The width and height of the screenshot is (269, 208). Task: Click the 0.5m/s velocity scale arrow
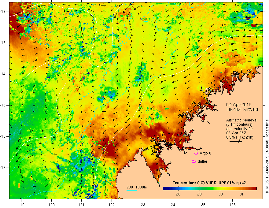(236, 141)
